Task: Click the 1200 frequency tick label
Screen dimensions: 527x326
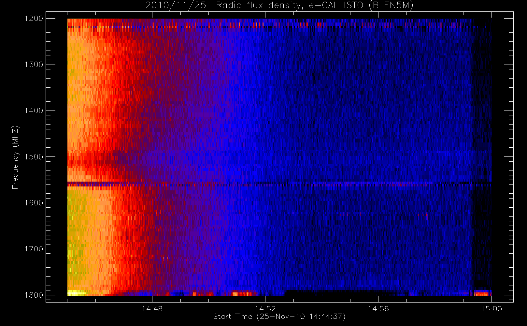Action: click(x=34, y=18)
